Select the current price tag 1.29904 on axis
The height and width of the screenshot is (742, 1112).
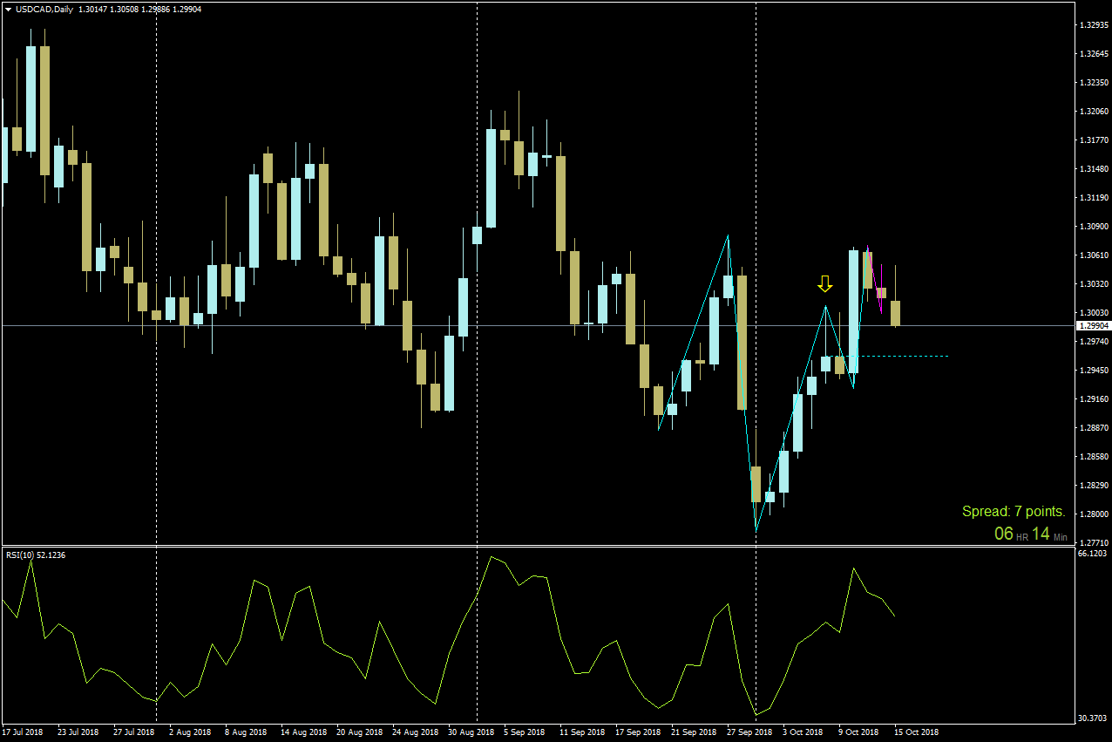(1093, 325)
